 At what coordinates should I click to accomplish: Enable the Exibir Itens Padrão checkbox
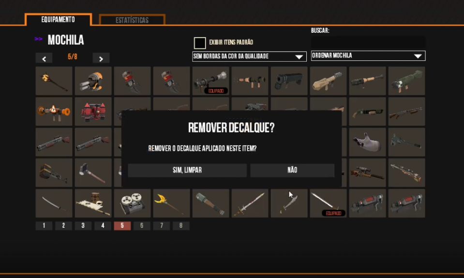(x=200, y=43)
